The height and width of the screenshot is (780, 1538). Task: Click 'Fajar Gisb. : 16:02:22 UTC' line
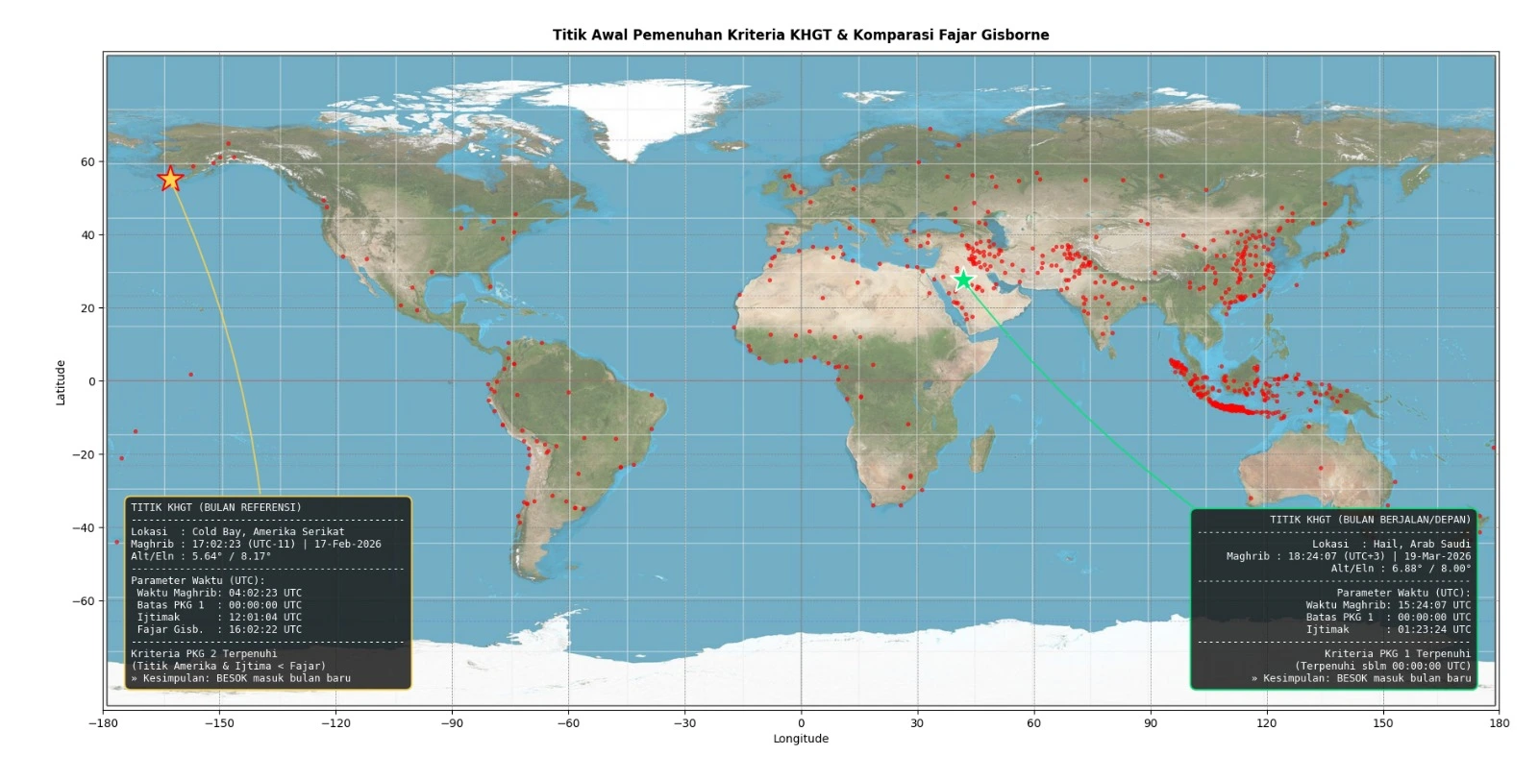coord(219,630)
